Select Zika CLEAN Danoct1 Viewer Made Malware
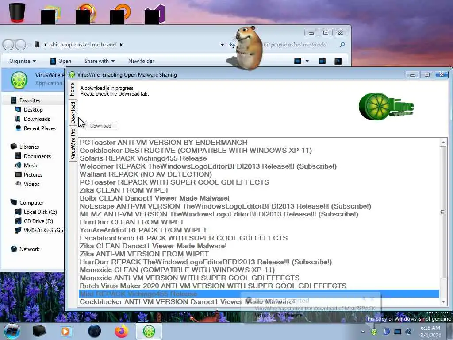Screen dimensions: 453x340 click(x=259, y=246)
